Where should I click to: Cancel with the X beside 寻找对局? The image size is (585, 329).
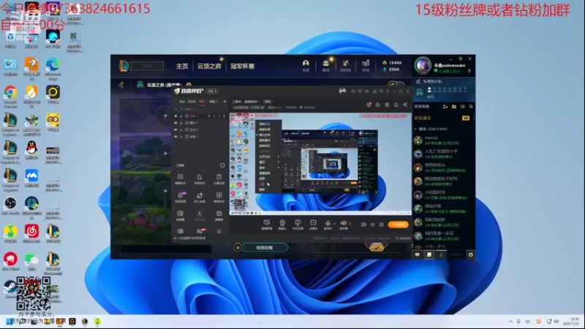(238, 248)
